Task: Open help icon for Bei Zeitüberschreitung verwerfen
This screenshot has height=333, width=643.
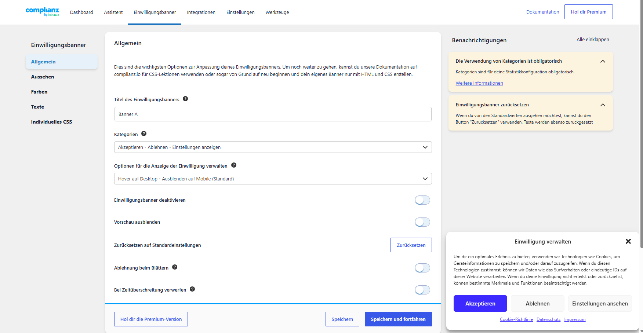Action: 192,289
